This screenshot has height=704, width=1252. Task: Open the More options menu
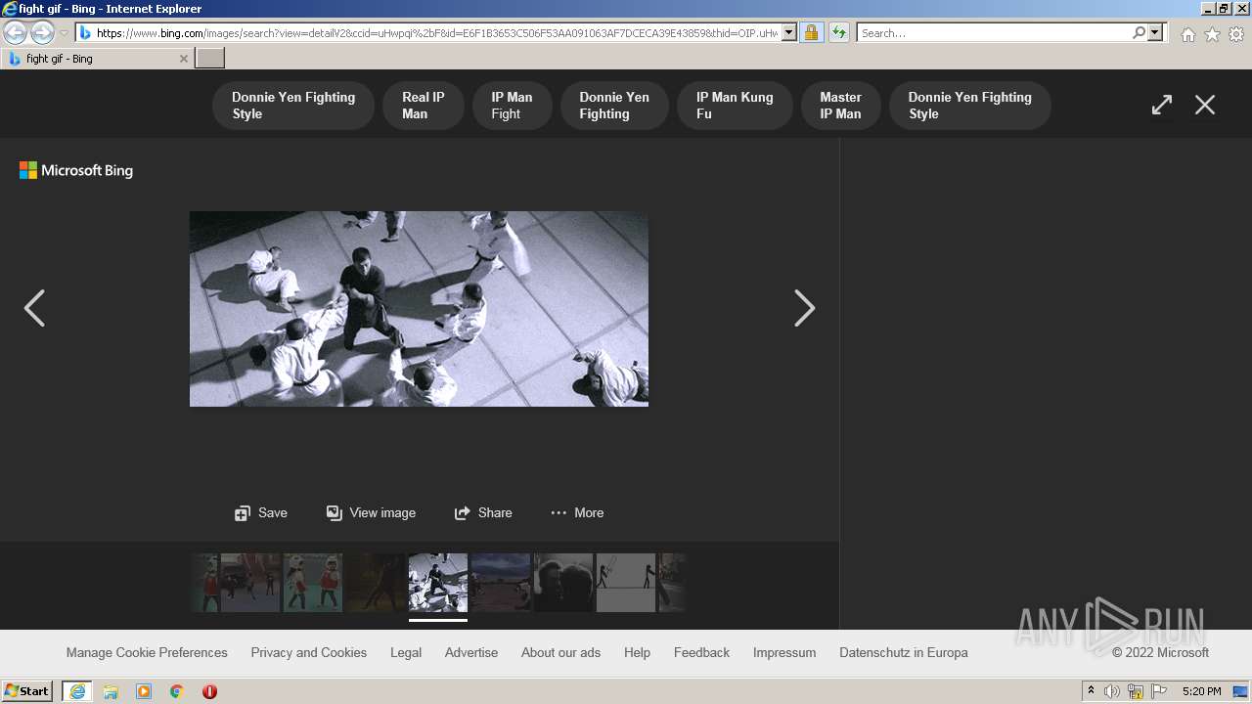[577, 512]
